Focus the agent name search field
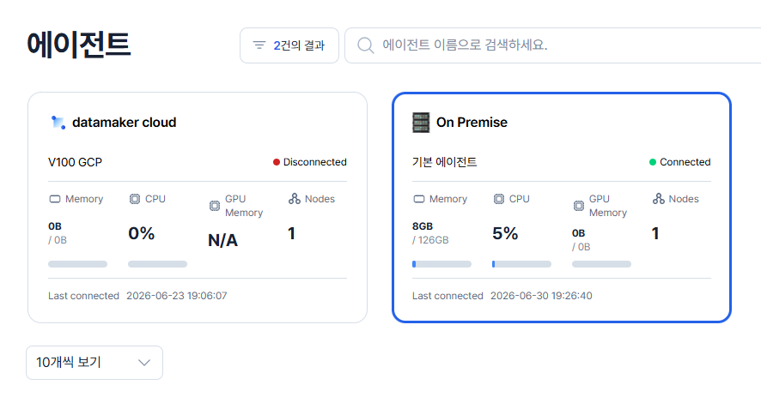Screen dimensions: 761x403 [x=553, y=45]
